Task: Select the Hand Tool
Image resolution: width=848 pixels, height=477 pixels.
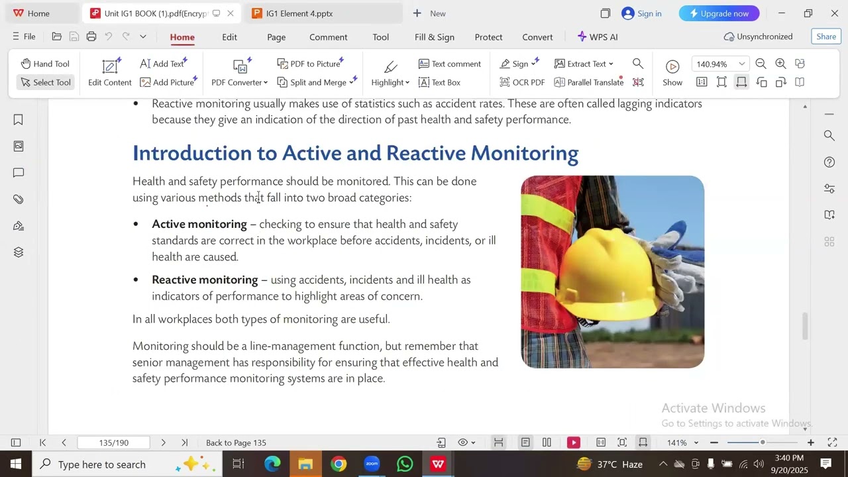Action: (x=45, y=64)
